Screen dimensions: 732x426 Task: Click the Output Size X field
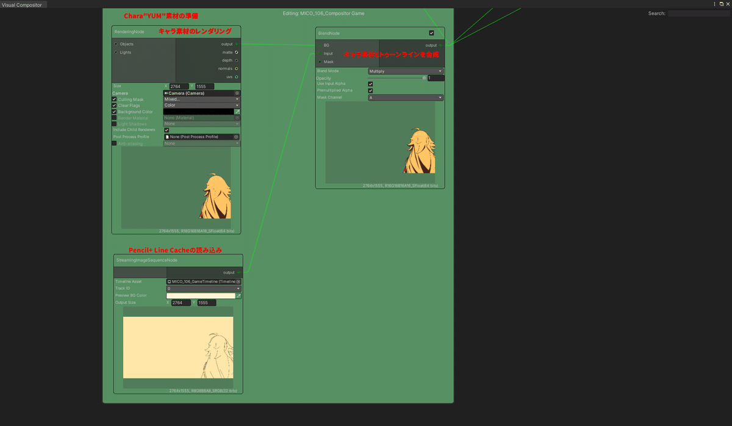click(x=181, y=303)
